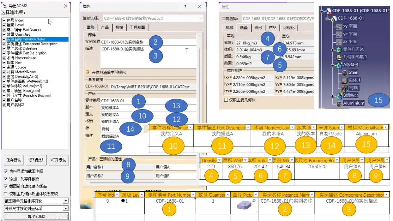This screenshot has height=221, width=393.
Task: Open the 可视化 tab
Action: tap(289, 28)
